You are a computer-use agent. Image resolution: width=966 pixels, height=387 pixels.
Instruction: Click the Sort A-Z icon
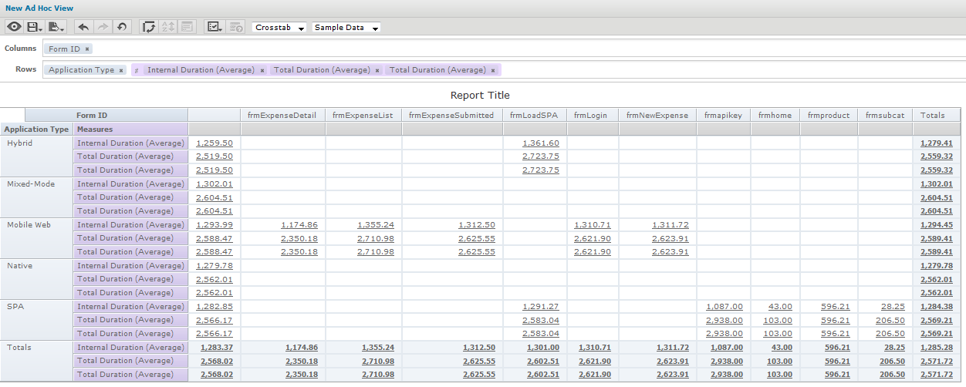pyautogui.click(x=167, y=27)
